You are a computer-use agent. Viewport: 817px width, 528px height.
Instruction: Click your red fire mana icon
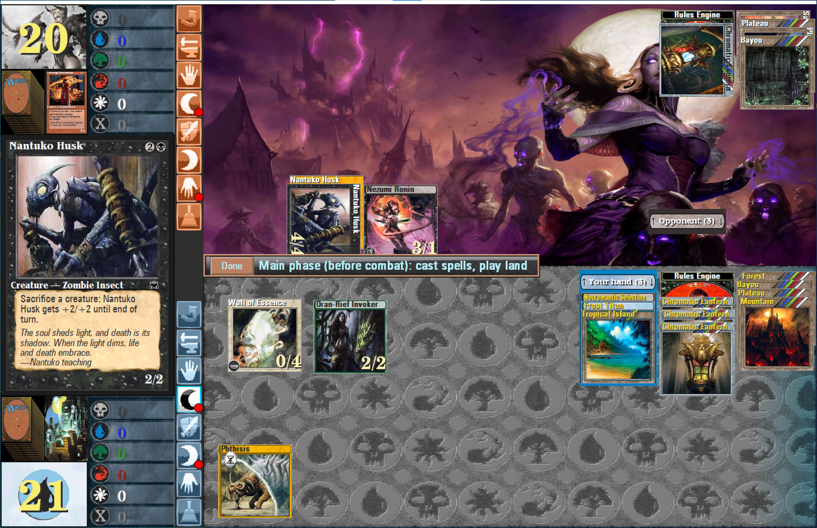point(101,474)
